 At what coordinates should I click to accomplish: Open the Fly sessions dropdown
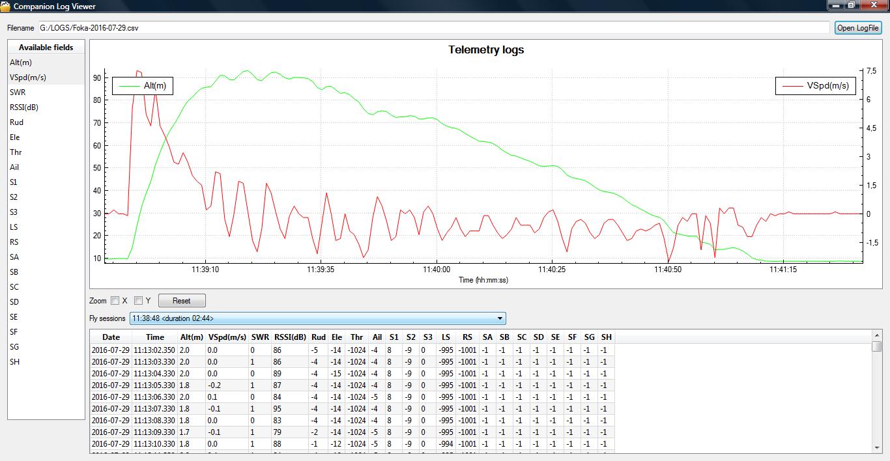pyautogui.click(x=317, y=318)
